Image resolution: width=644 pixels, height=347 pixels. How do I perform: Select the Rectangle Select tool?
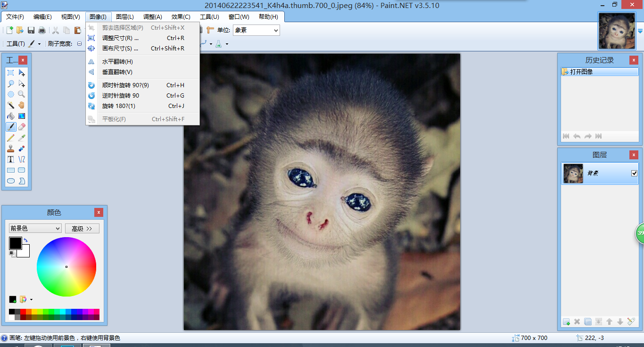11,73
